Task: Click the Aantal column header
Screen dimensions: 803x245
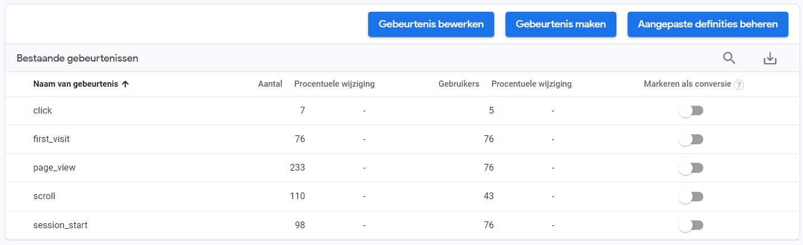Action: click(270, 84)
